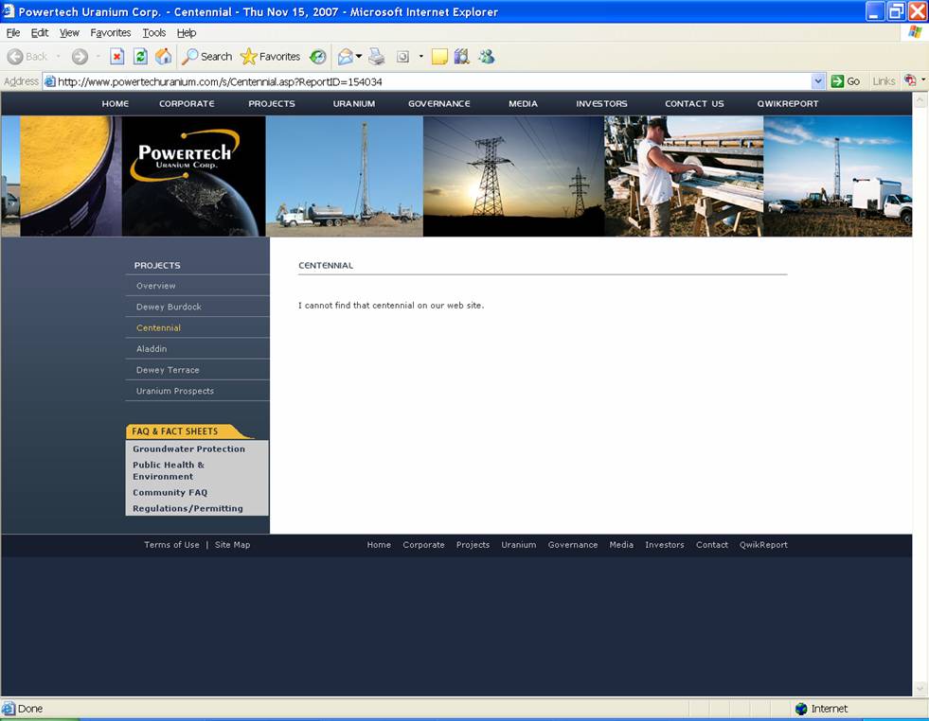Click the page icon in address bar

[x=50, y=81]
